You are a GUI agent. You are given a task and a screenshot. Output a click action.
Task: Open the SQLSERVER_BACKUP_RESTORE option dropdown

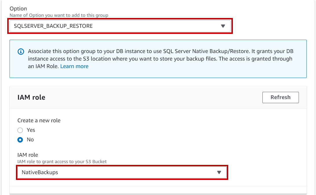pyautogui.click(x=120, y=26)
